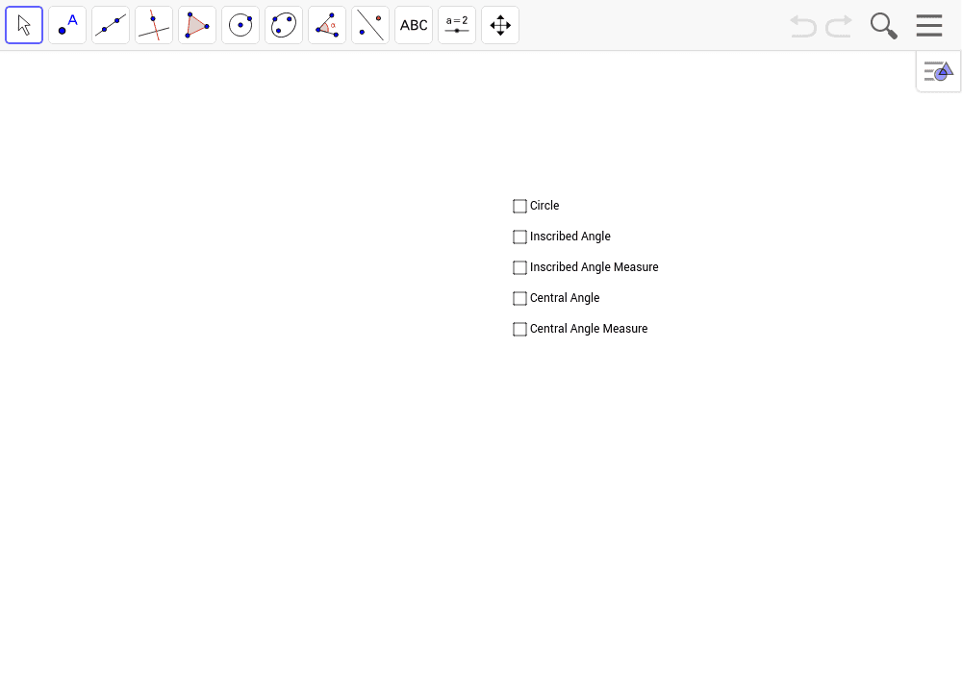Enable the Circle checkbox
Viewport: 962px width, 673px height.
(519, 206)
